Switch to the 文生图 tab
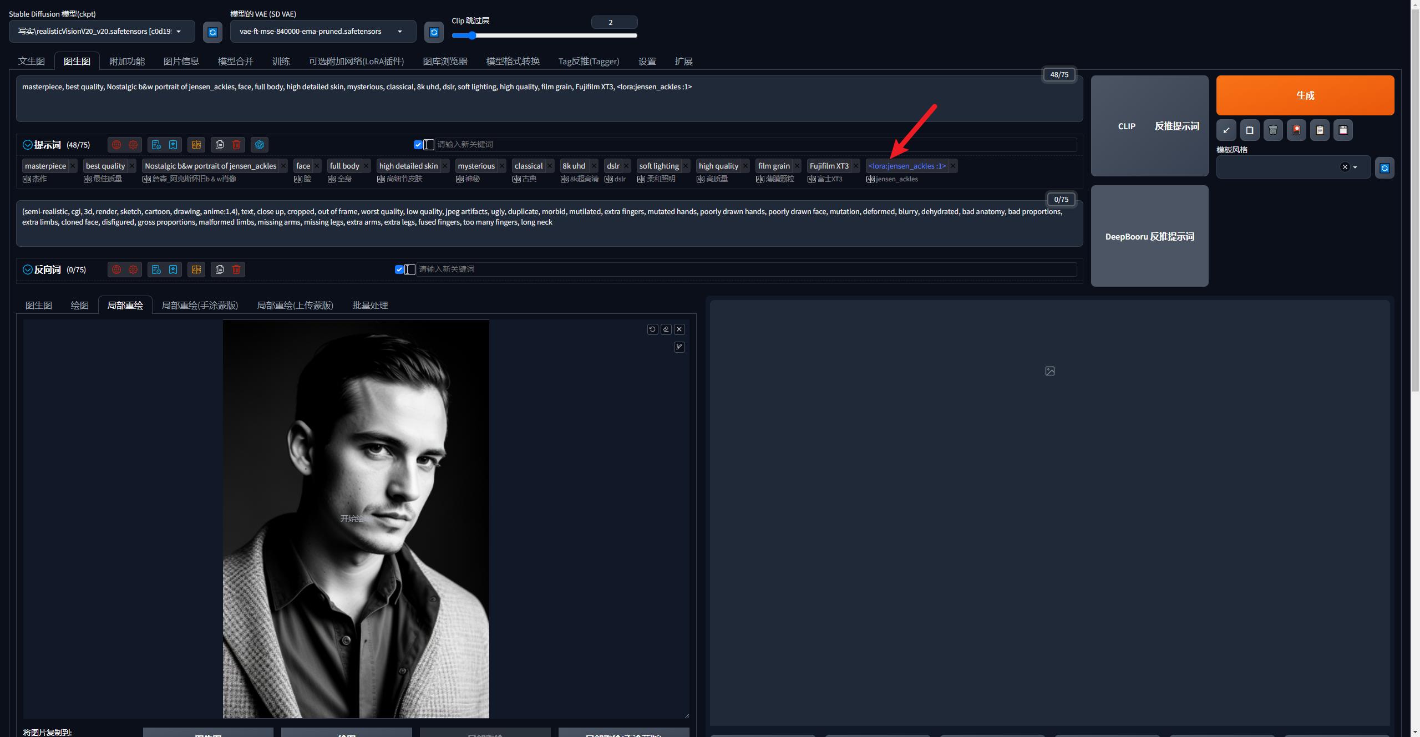 [x=32, y=61]
